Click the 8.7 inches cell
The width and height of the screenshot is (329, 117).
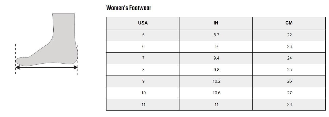[216, 35]
